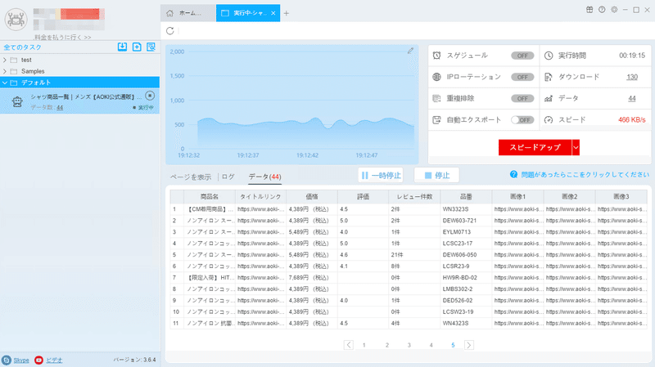Switch to ページを表示 tab

[x=191, y=177]
